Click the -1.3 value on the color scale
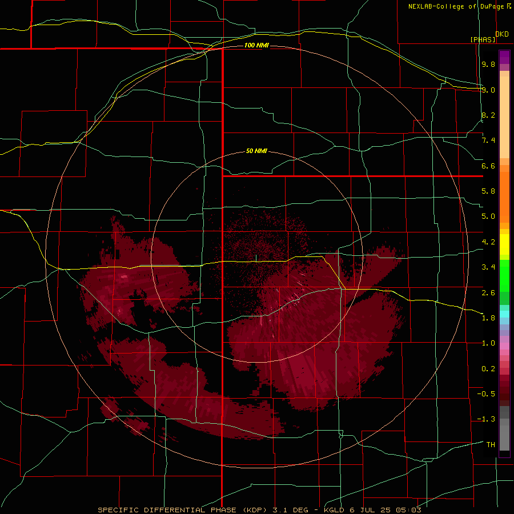The height and width of the screenshot is (514, 514). click(486, 419)
